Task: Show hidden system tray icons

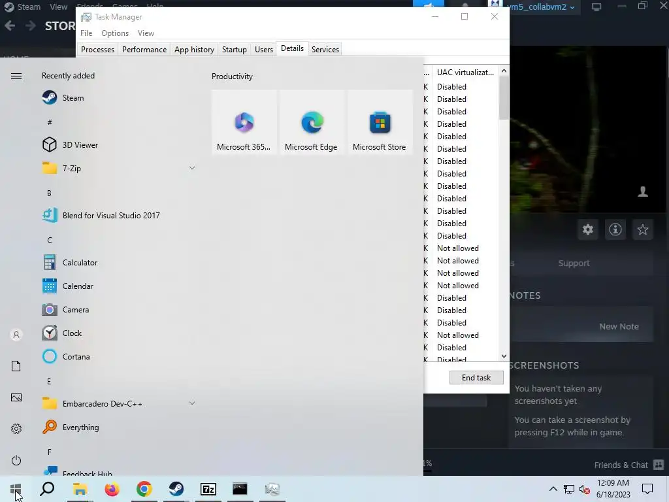Action: pyautogui.click(x=553, y=489)
